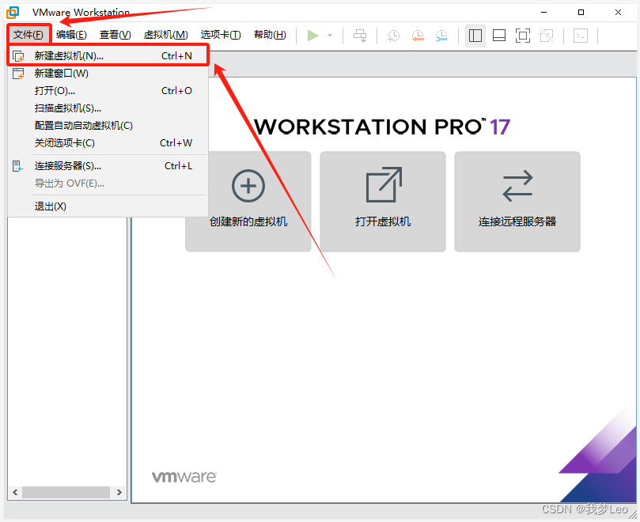Enter full screen mode icon

click(523, 36)
